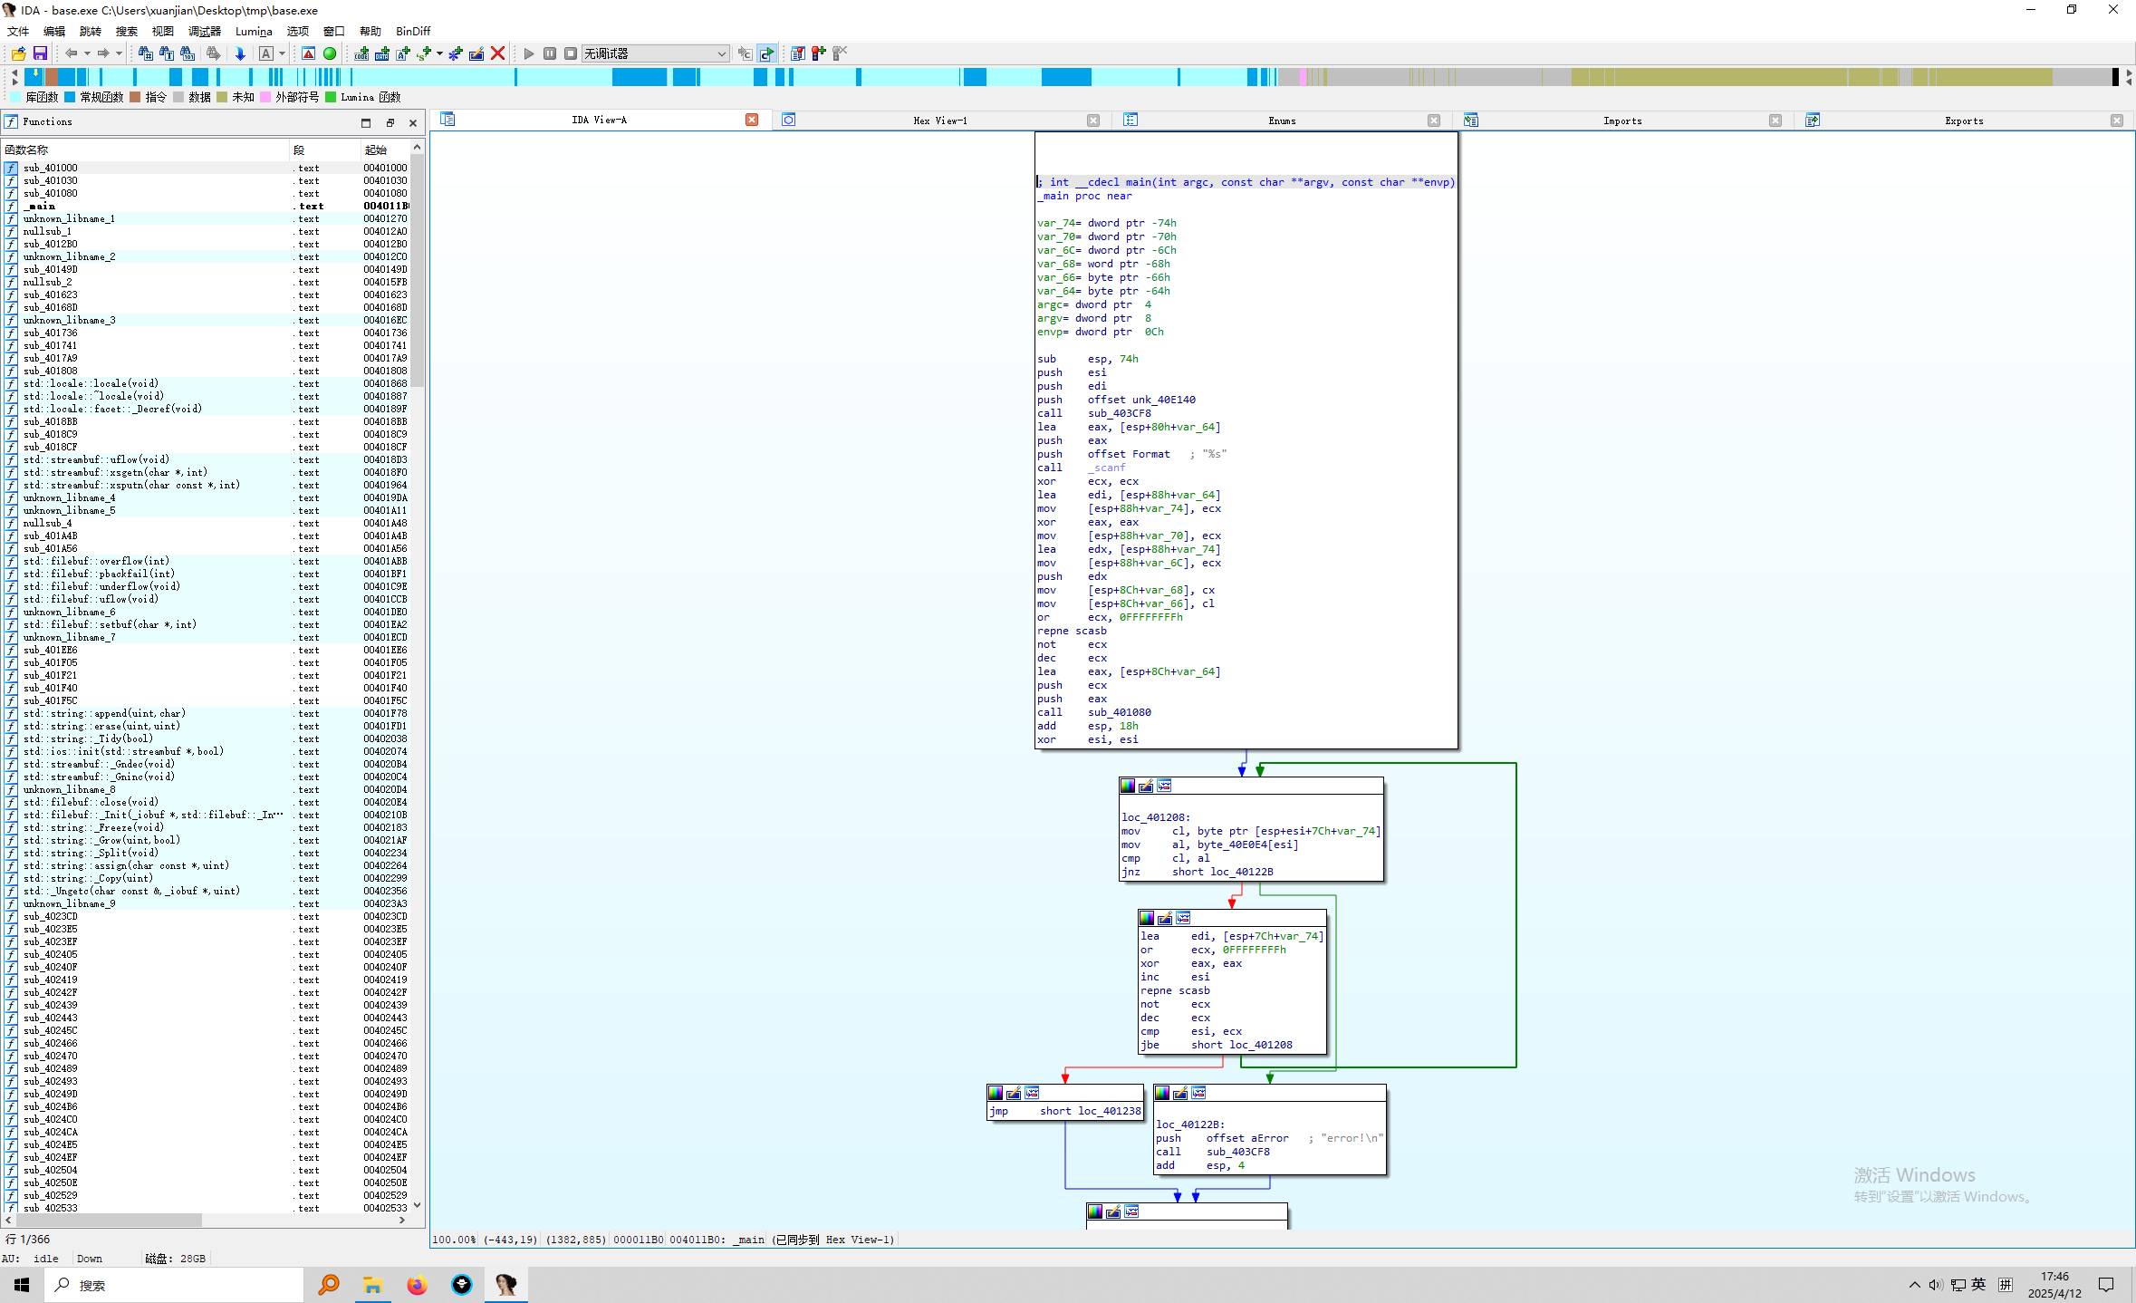
Task: Open the Lumina menu
Action: pos(254,31)
